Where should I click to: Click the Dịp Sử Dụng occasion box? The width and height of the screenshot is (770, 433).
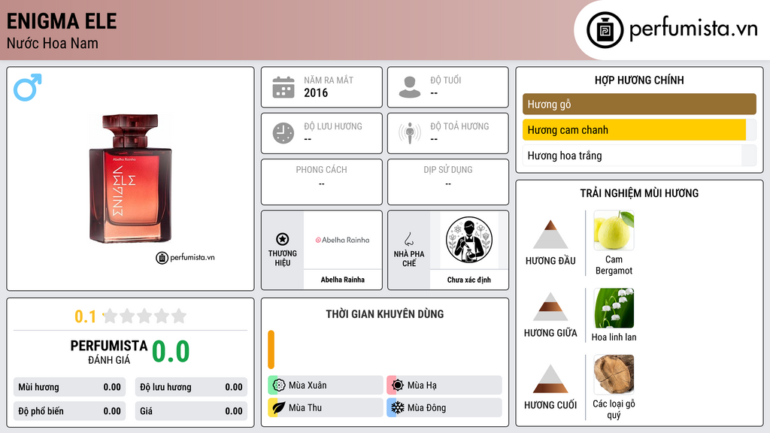point(448,182)
